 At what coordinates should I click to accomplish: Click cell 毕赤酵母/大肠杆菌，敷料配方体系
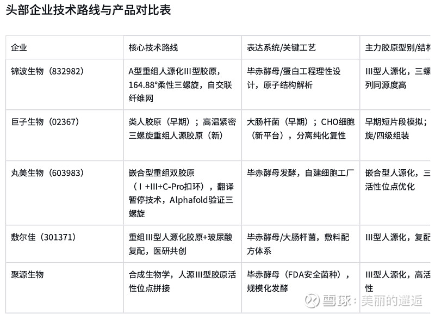[301, 244]
